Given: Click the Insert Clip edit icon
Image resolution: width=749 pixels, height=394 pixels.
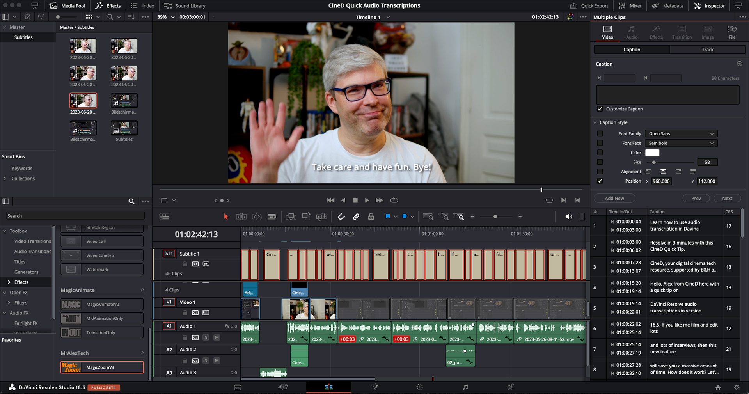Looking at the screenshot, I should pyautogui.click(x=291, y=217).
